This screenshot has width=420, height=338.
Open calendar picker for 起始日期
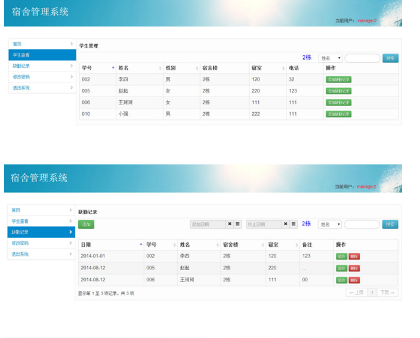(238, 224)
